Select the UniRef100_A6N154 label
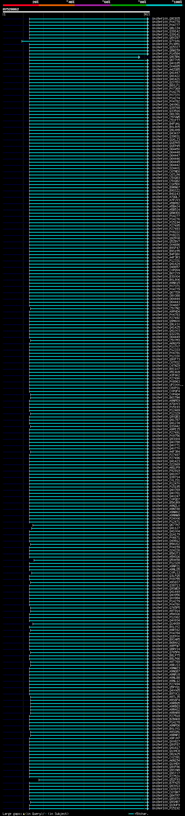Viewport: 185px width, 816px height. click(x=166, y=760)
